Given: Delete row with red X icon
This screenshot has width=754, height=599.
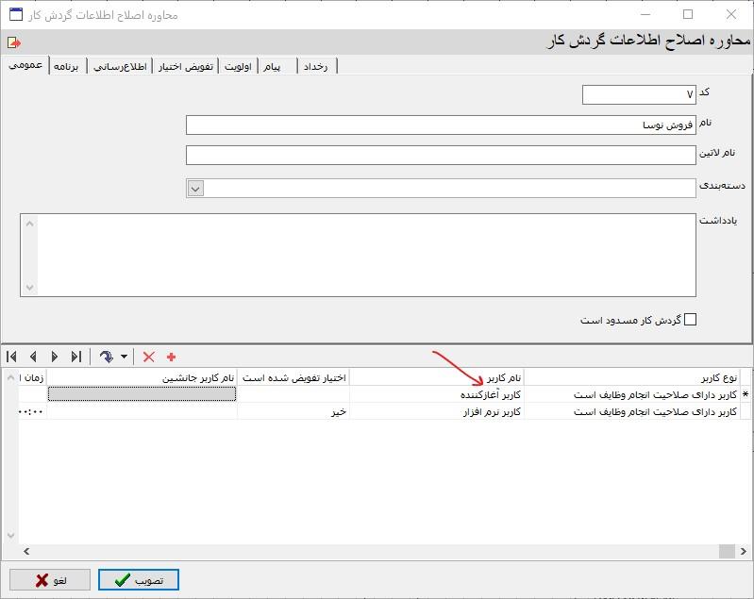Looking at the screenshot, I should 148,357.
